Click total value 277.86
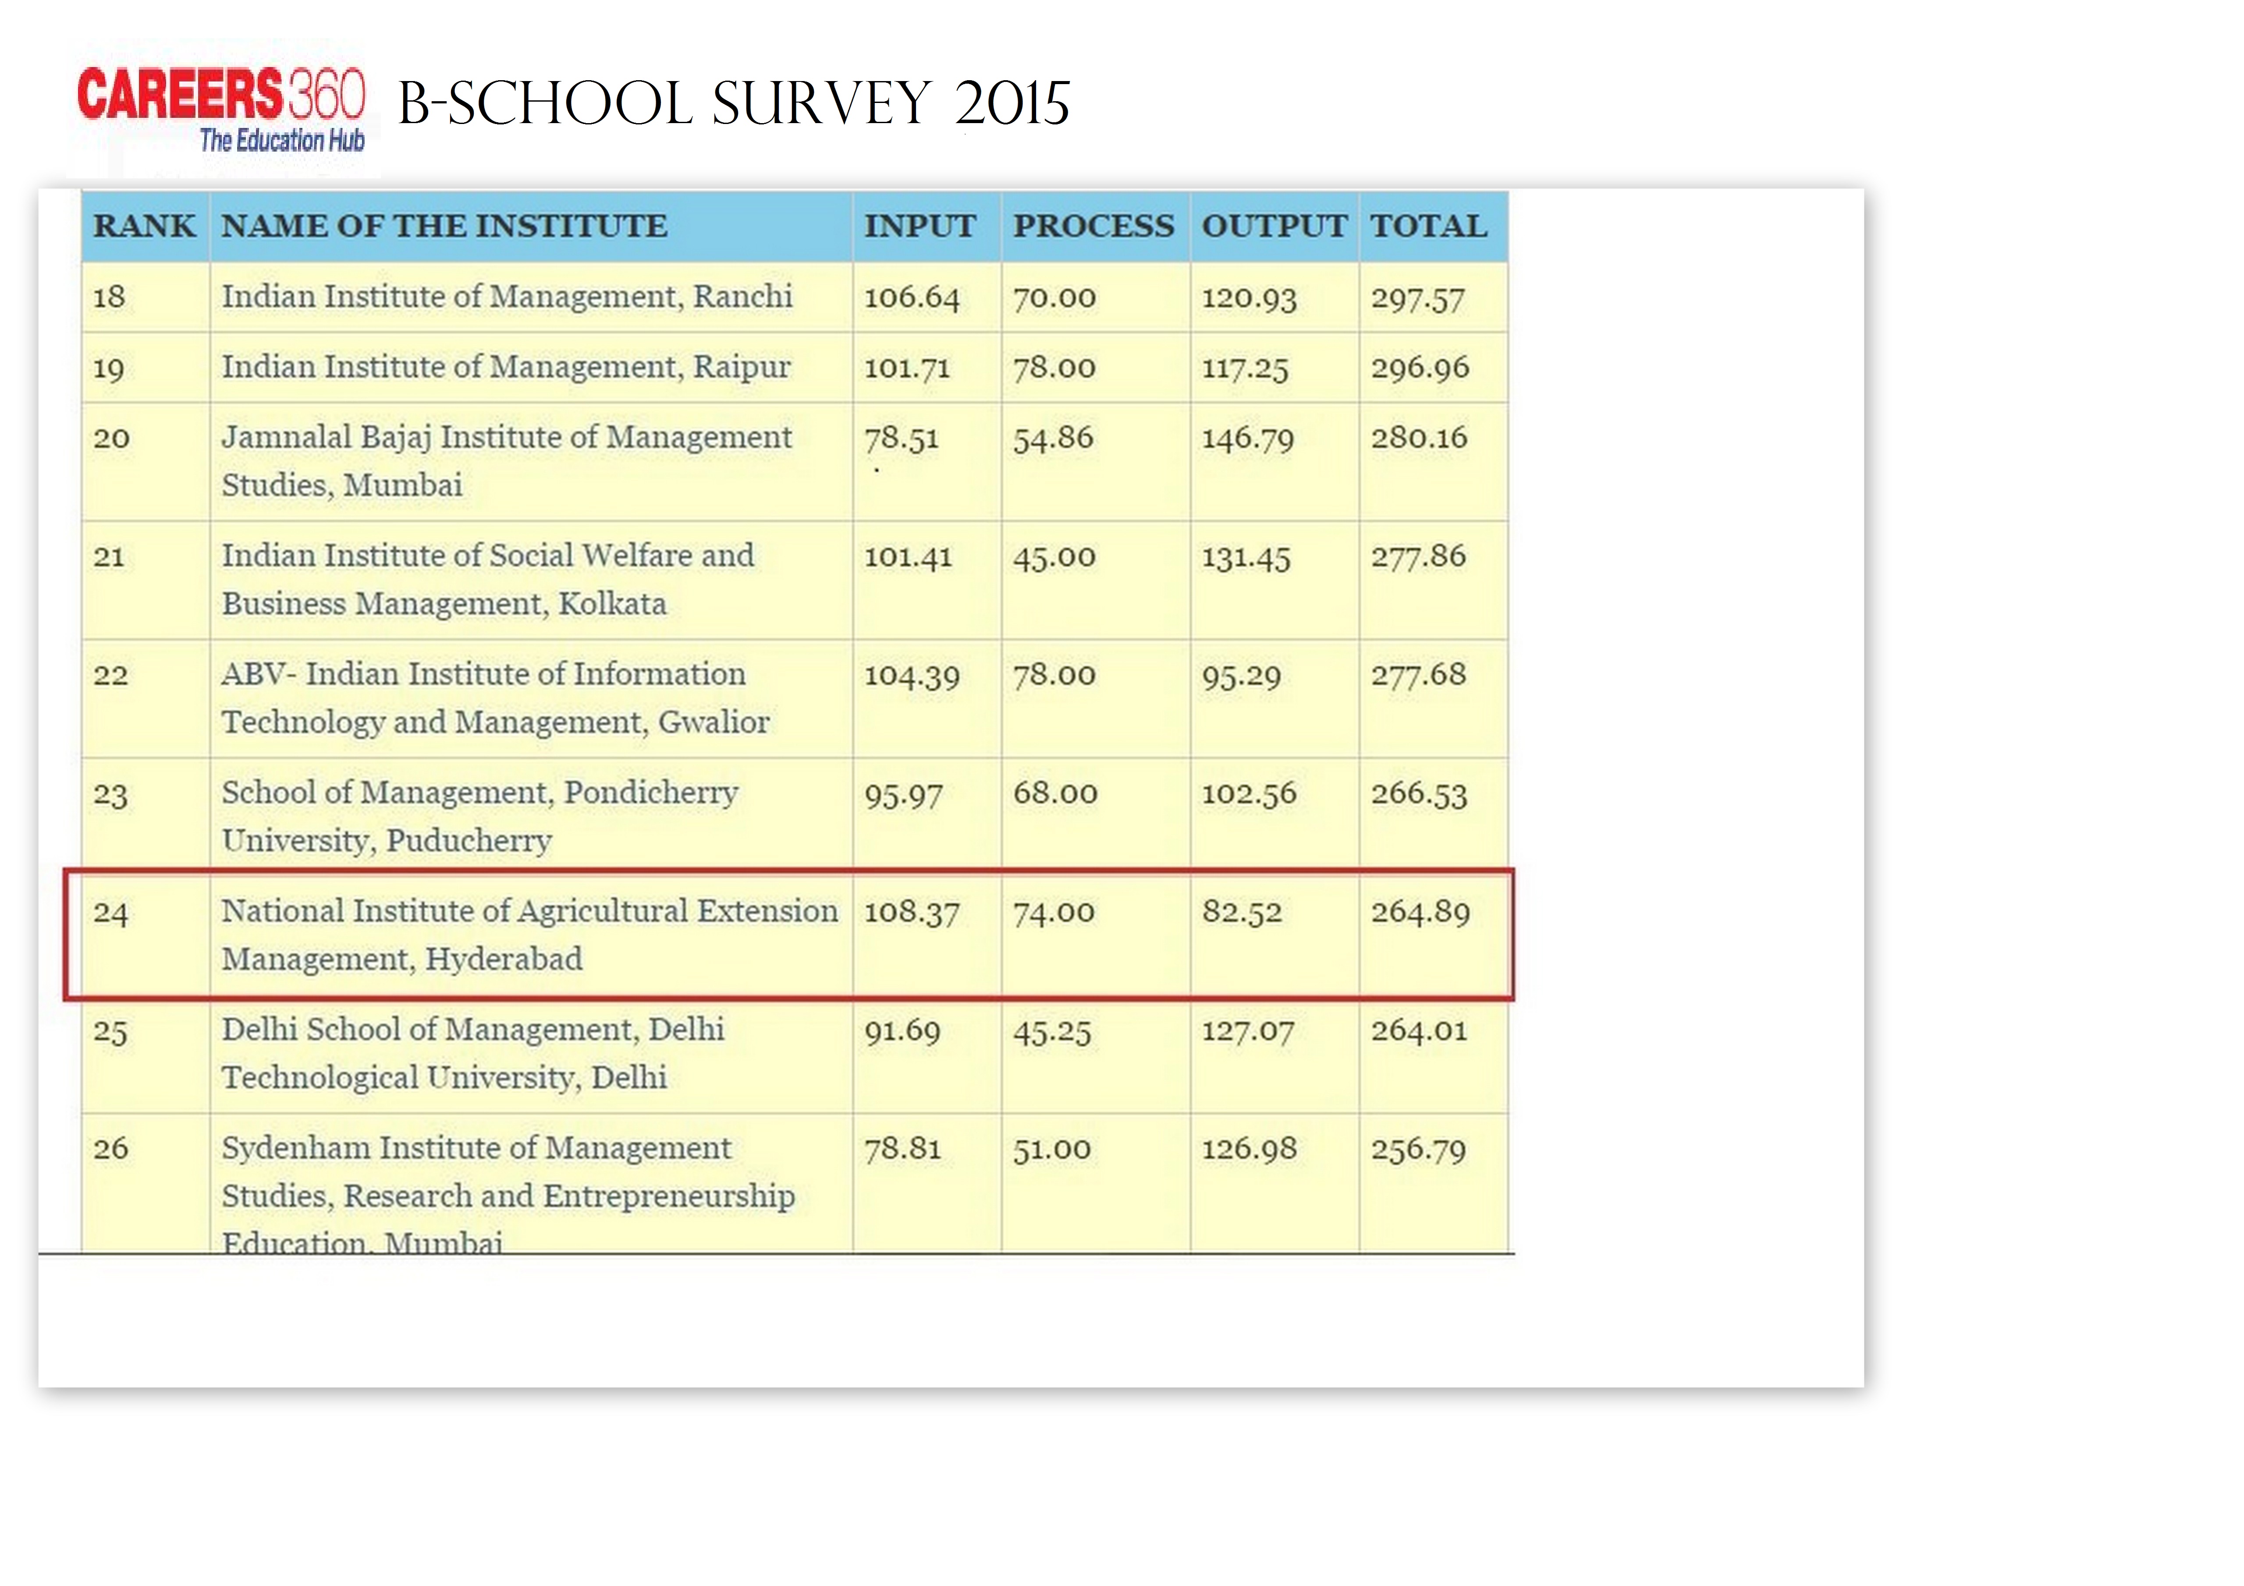Viewport: 2244px width, 1586px height. pos(1418,557)
